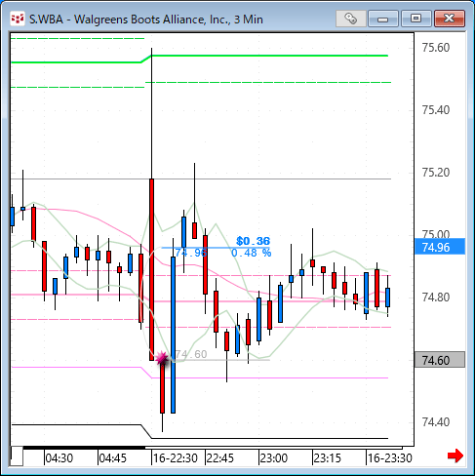Click the white box at time axis start

pyautogui.click(x=17, y=456)
